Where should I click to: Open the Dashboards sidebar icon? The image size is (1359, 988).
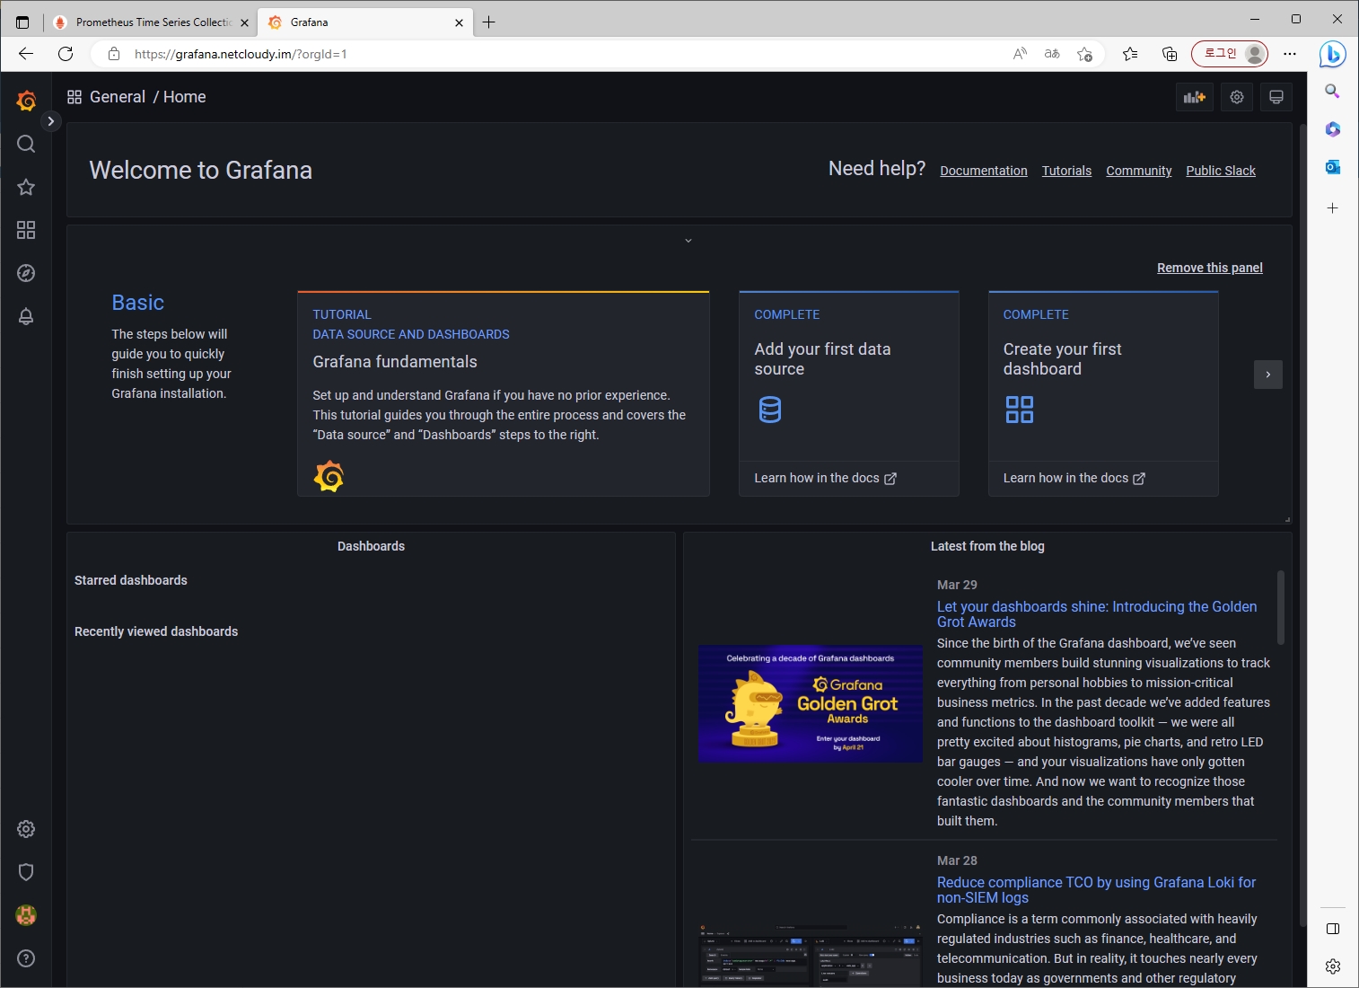point(26,230)
